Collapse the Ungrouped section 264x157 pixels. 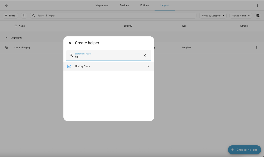6,38
